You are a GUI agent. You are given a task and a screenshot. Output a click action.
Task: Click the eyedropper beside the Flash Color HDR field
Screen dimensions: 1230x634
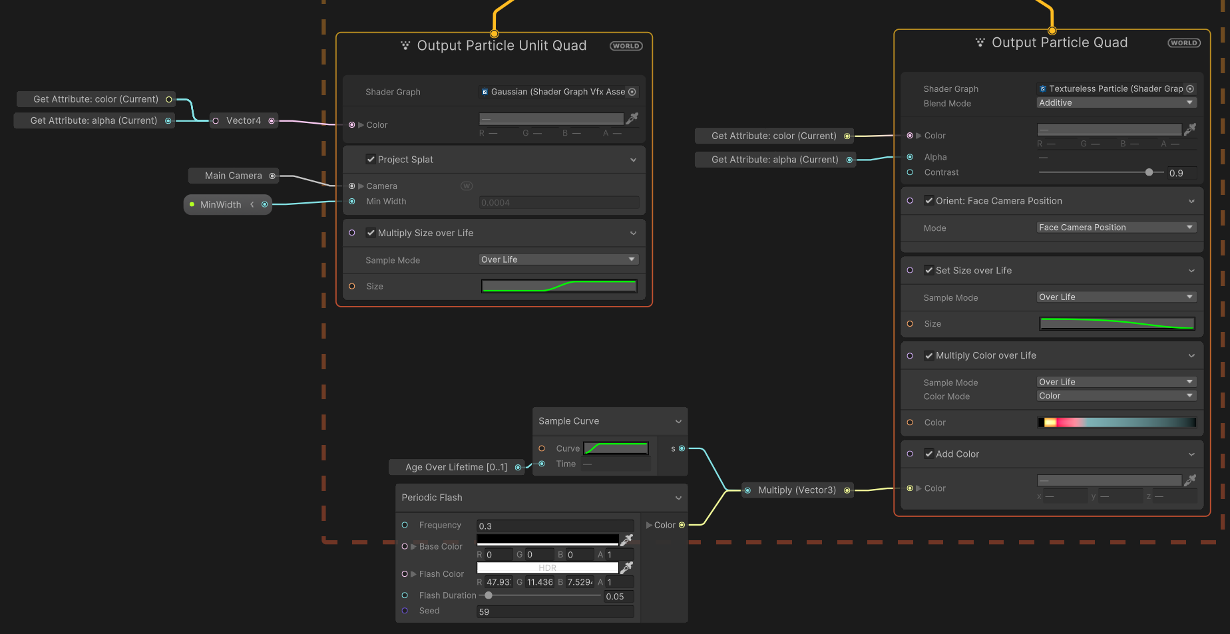tap(626, 567)
